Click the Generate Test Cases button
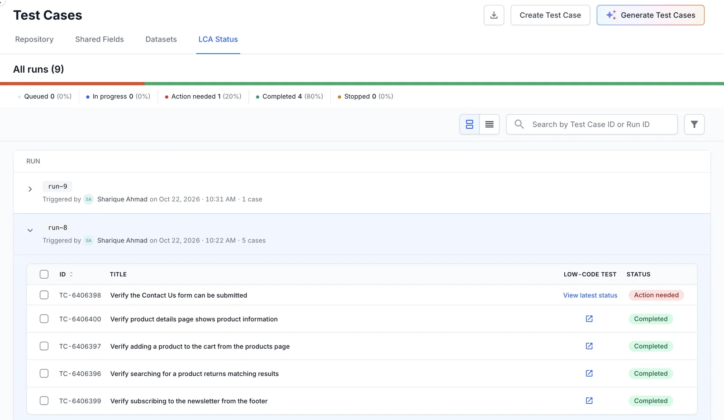 [650, 15]
